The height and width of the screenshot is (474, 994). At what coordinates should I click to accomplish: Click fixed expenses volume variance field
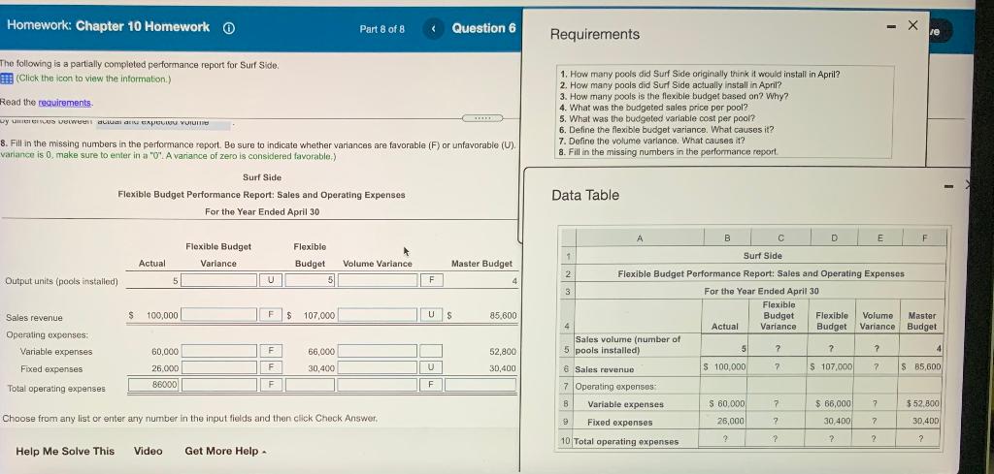point(378,367)
